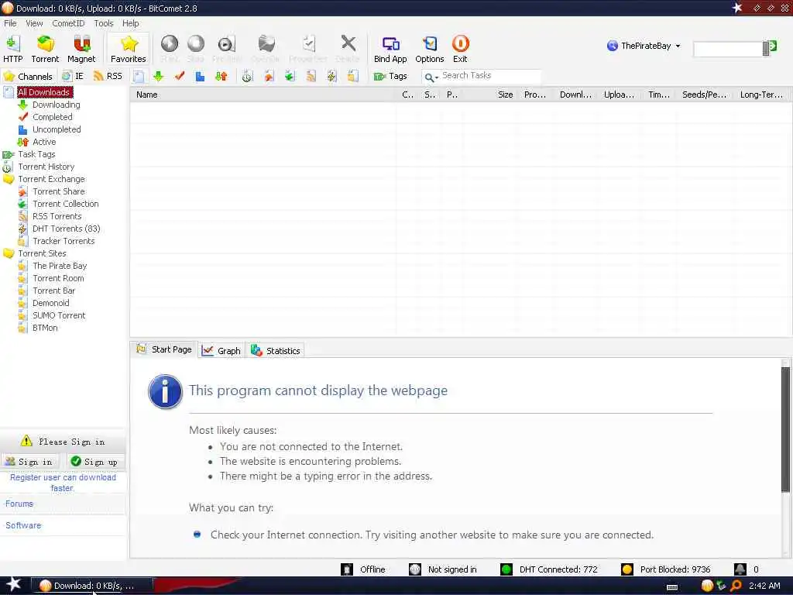Screen dimensions: 793x595
Task: Click the greyed Delete X icon
Action: coord(348,49)
